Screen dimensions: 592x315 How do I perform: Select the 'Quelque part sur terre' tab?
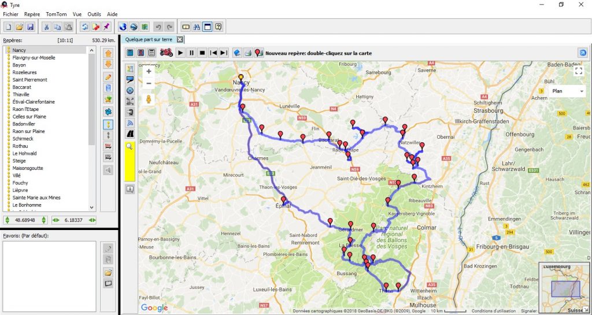149,39
